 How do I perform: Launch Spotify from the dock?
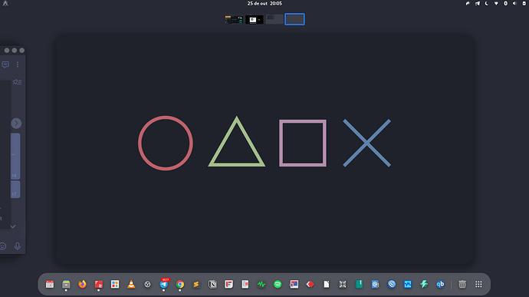click(x=278, y=284)
